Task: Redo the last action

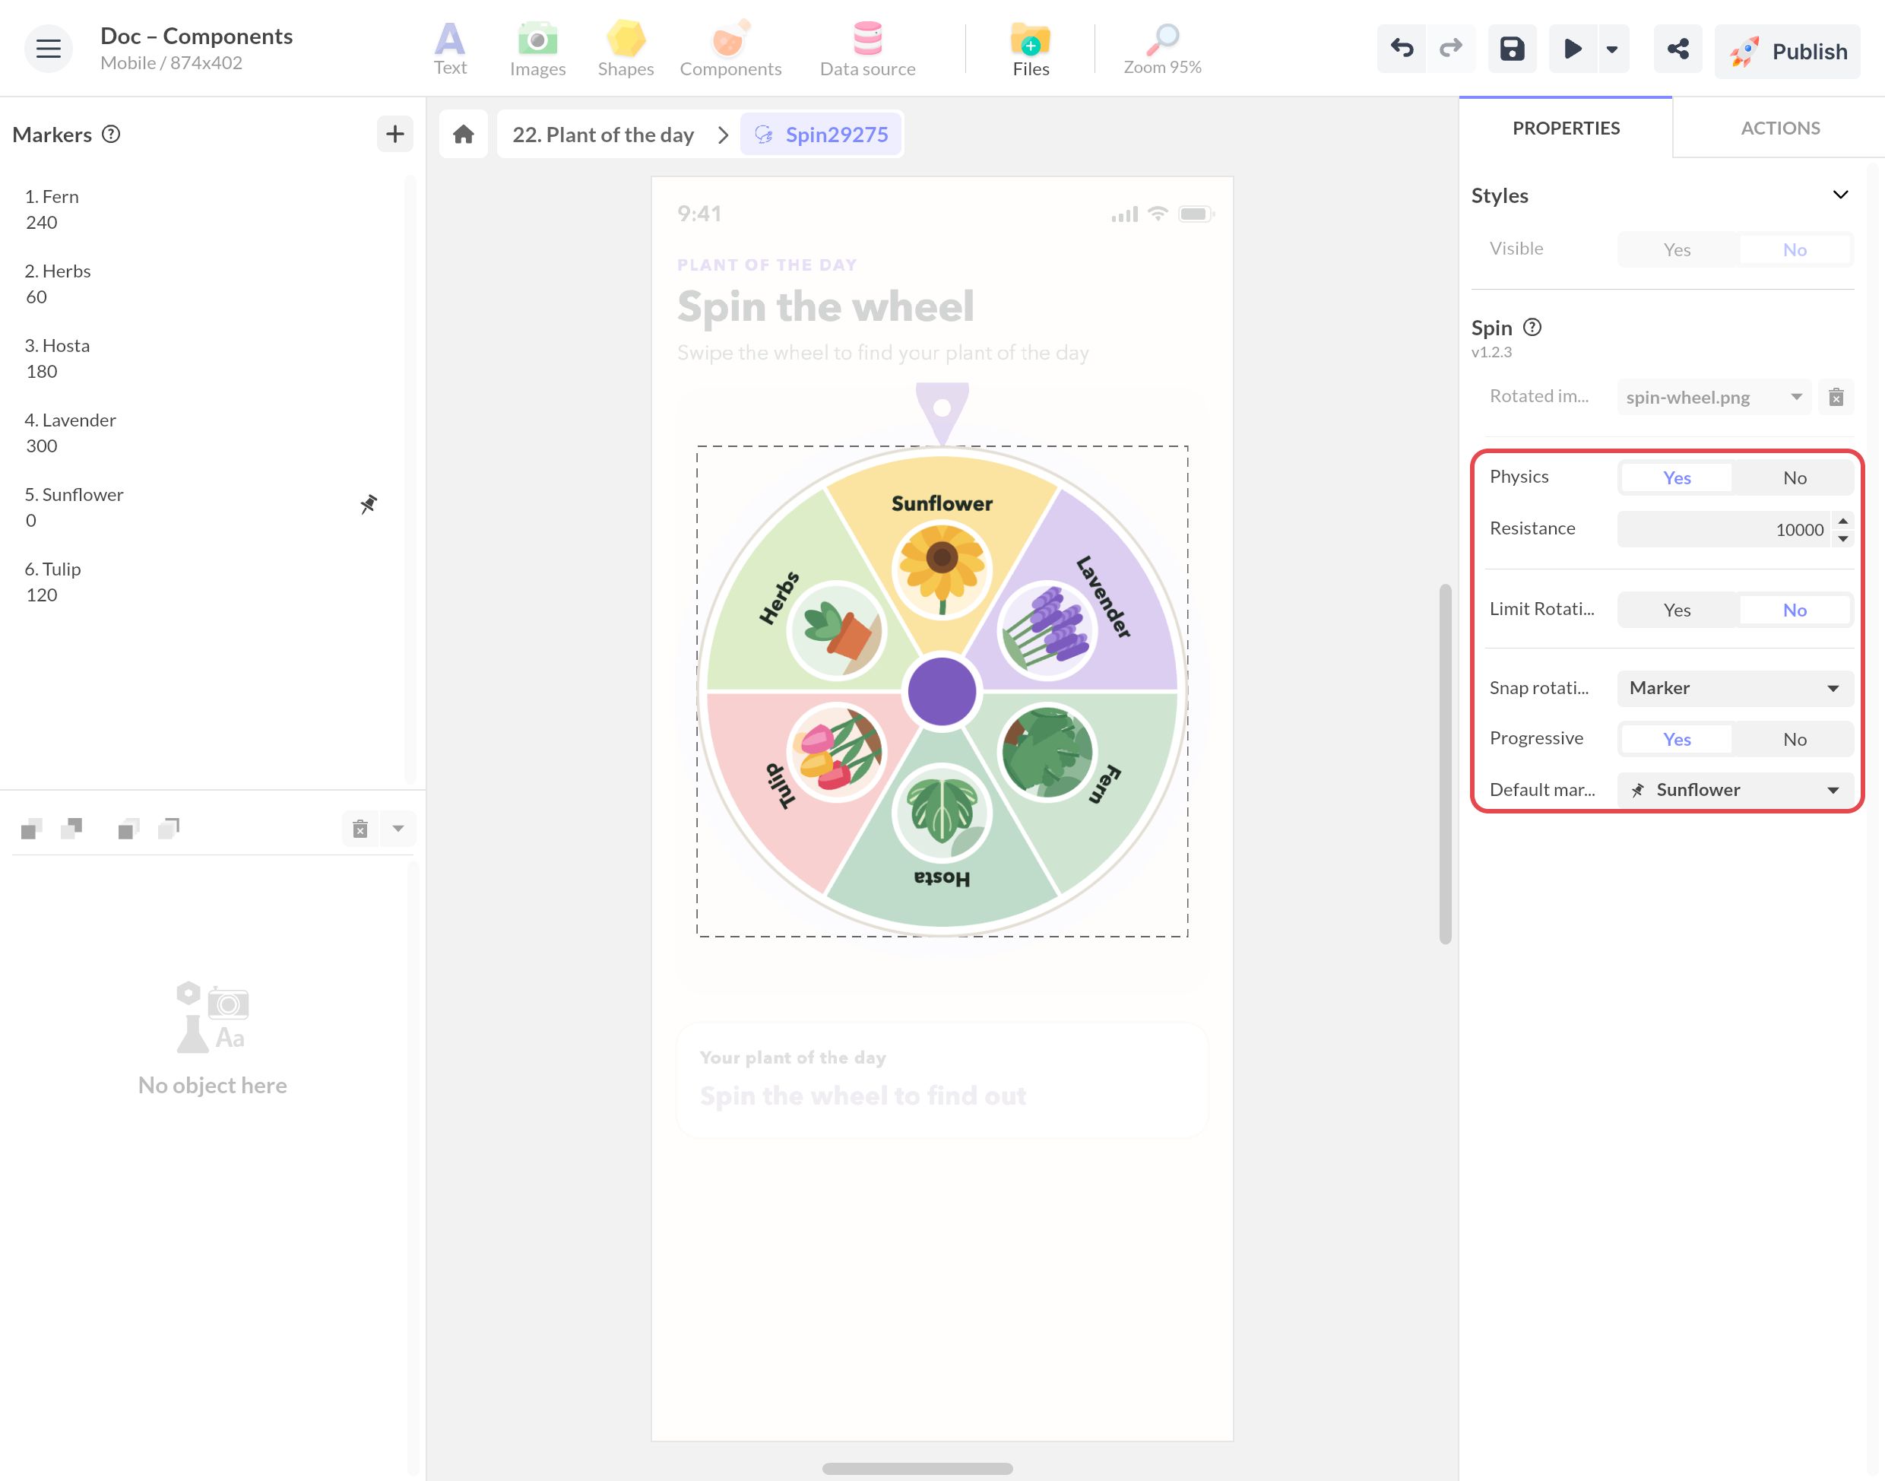Action: click(x=1451, y=49)
